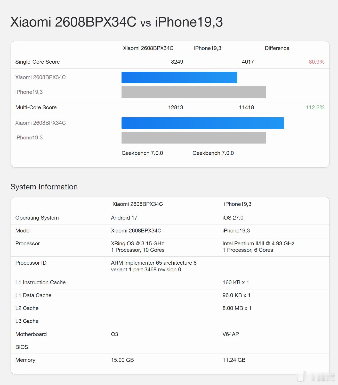Viewport: 338px width, 385px height.
Task: Click the Difference column header
Action: (277, 48)
